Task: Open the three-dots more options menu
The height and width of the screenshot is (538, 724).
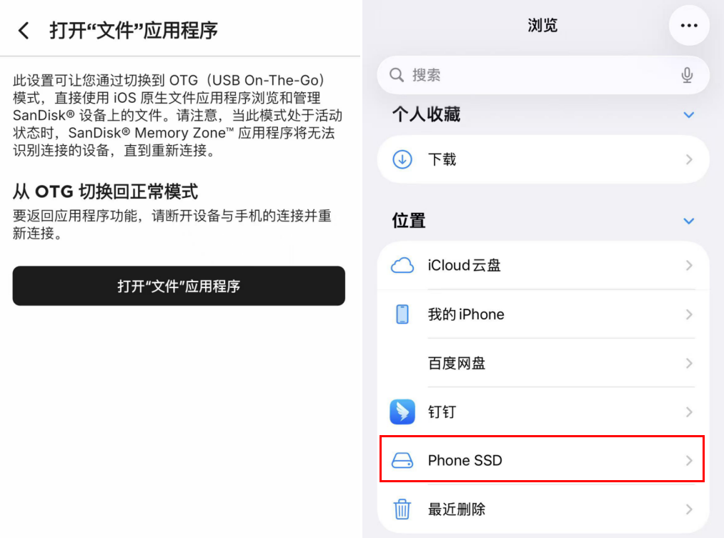Action: pos(689,26)
